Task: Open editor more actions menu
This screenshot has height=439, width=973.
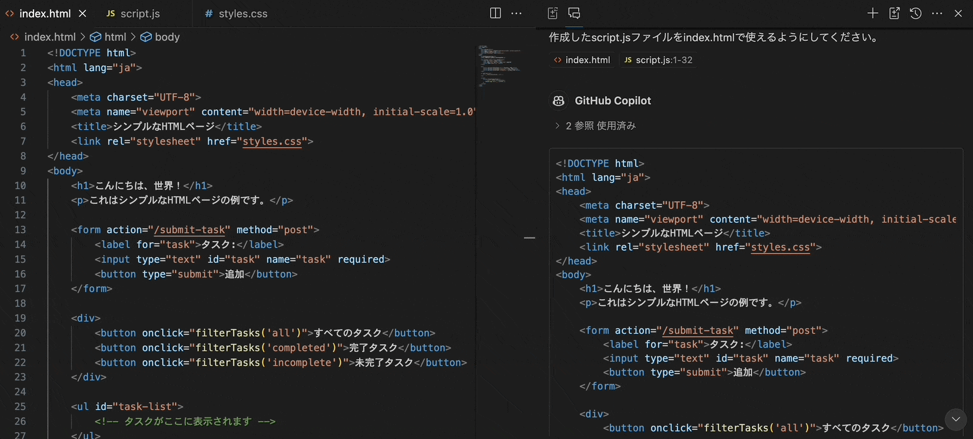Action: [517, 13]
